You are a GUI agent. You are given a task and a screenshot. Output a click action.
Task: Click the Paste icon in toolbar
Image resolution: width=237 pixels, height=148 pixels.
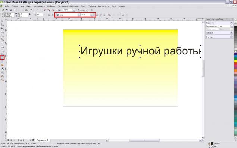point(26,10)
